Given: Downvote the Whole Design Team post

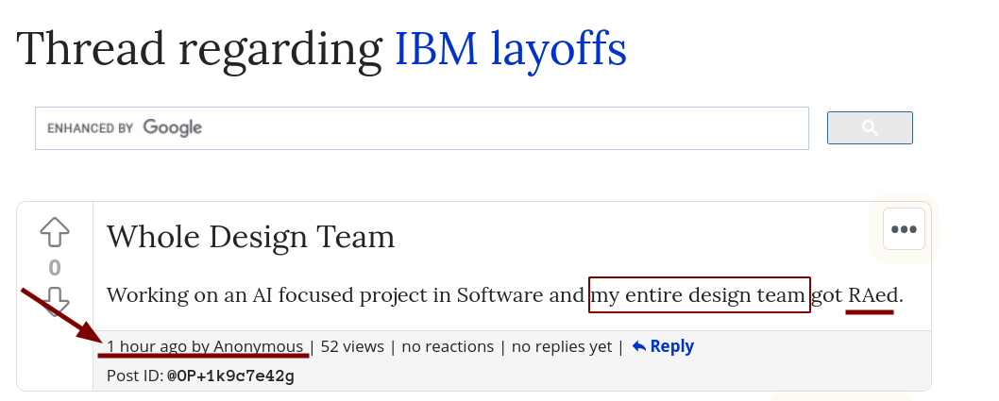Looking at the screenshot, I should pyautogui.click(x=55, y=300).
